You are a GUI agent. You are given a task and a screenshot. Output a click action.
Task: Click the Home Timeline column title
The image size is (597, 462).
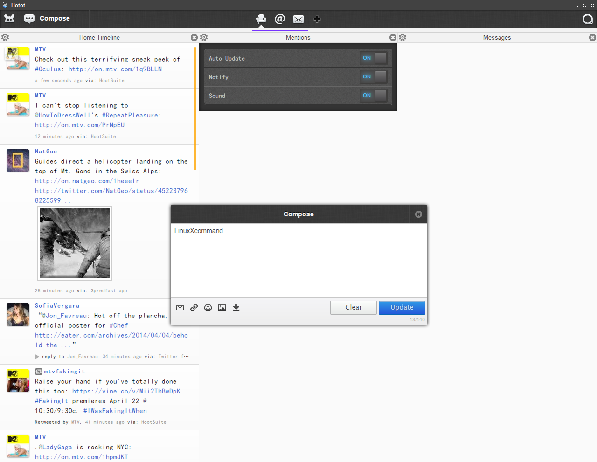[99, 37]
